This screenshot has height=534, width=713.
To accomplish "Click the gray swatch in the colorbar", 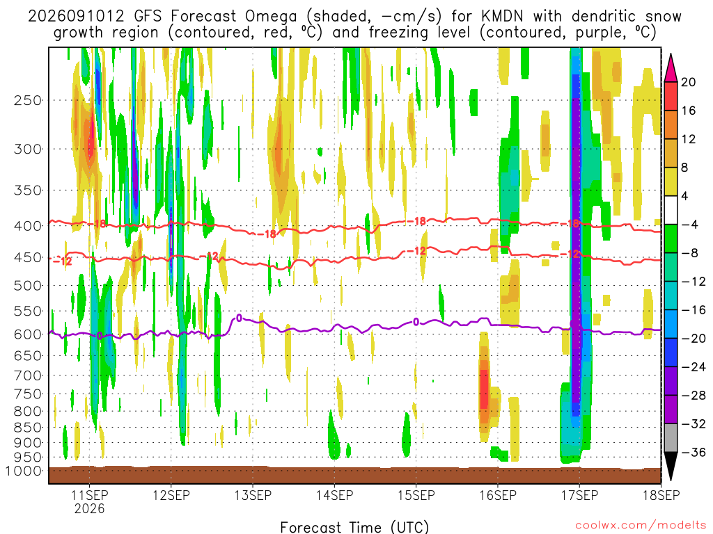I will [671, 438].
